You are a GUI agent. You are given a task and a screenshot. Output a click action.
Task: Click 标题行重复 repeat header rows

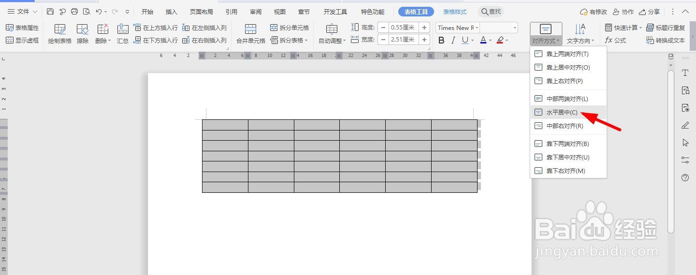click(x=666, y=28)
